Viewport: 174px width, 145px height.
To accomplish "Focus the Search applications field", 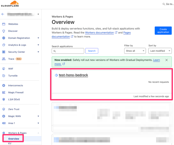I will click(68, 51).
